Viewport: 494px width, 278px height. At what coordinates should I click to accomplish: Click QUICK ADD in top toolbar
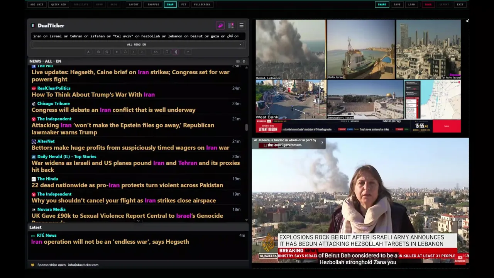[59, 5]
